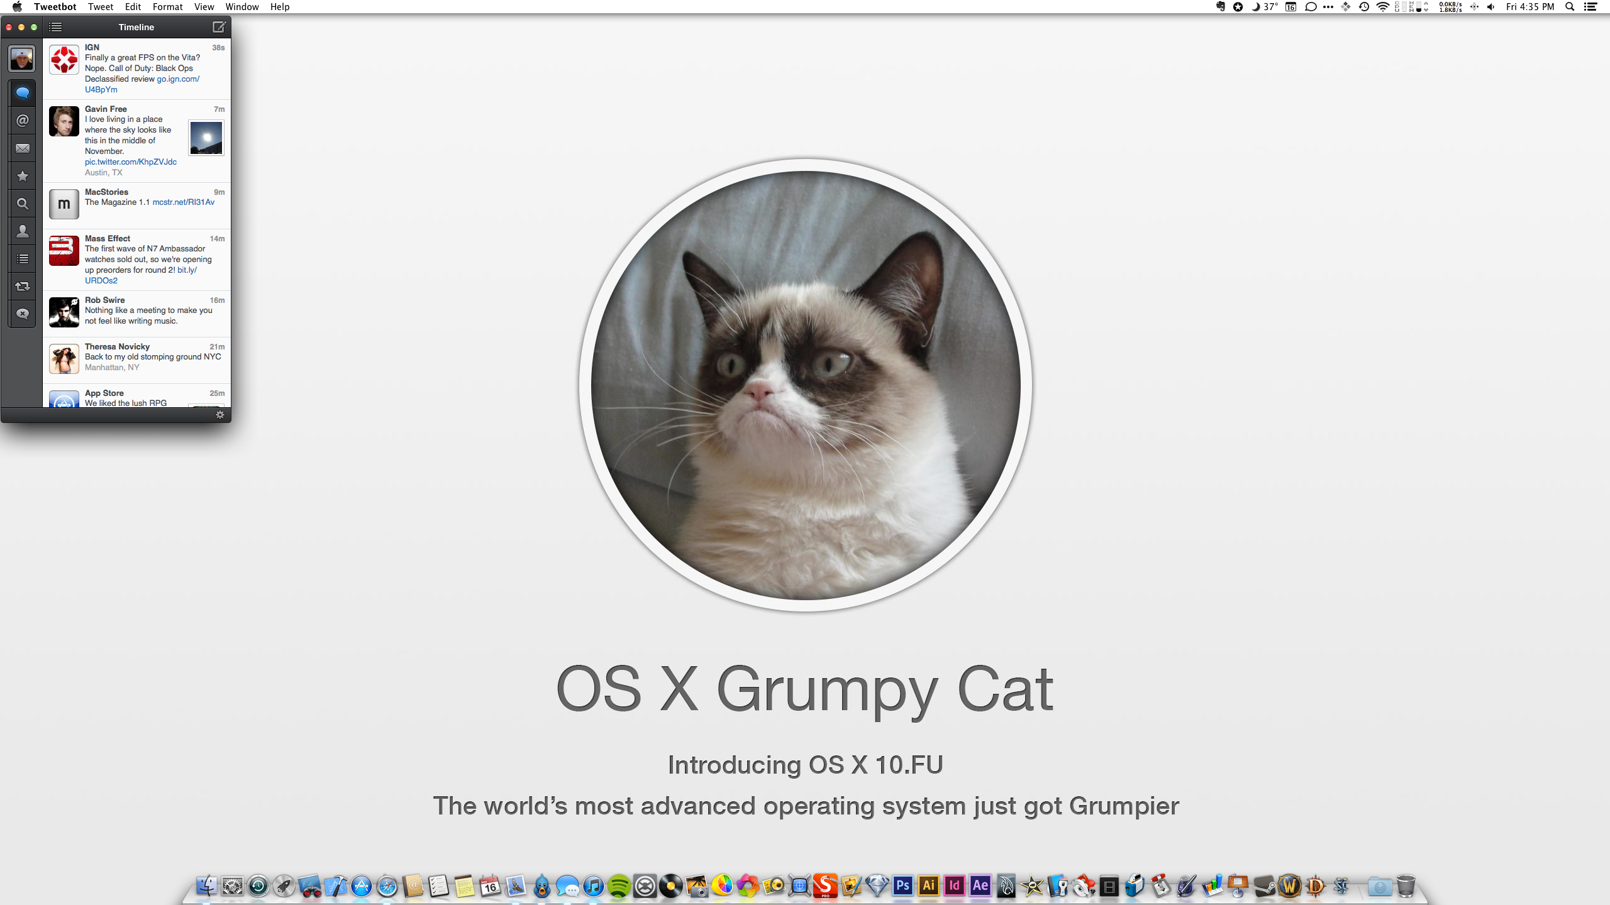The height and width of the screenshot is (905, 1610).
Task: Open pic.twitter.com/KhpZVJdc link in Gavin Free tweet
Action: (x=131, y=162)
